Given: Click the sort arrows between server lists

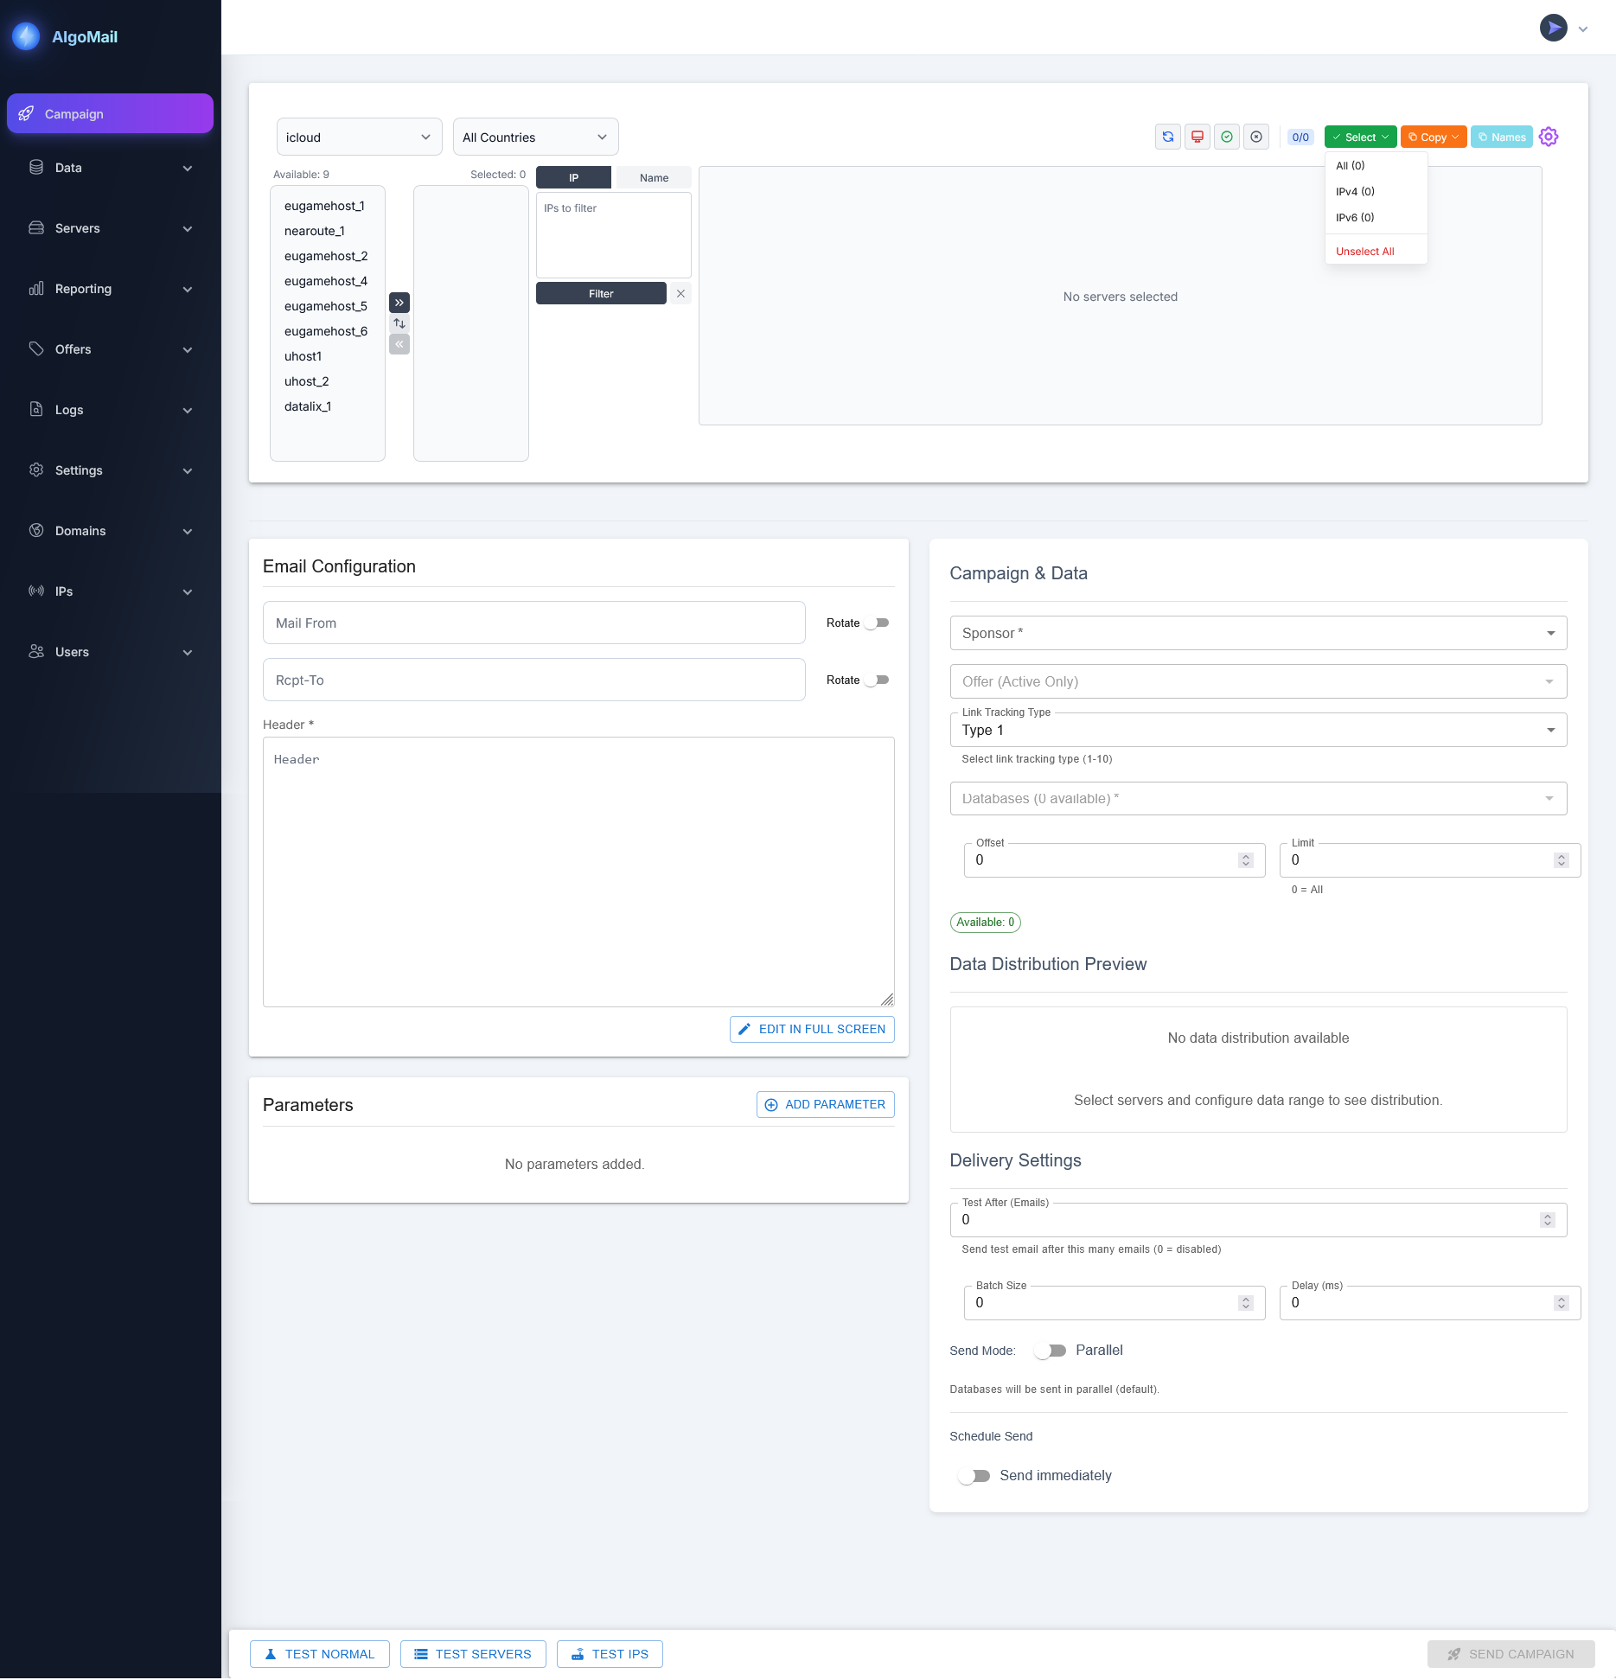Looking at the screenshot, I should point(399,323).
